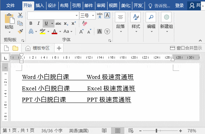The image size is (205, 134).
Task: Open font size 三号 dropdown
Action: 93,16
